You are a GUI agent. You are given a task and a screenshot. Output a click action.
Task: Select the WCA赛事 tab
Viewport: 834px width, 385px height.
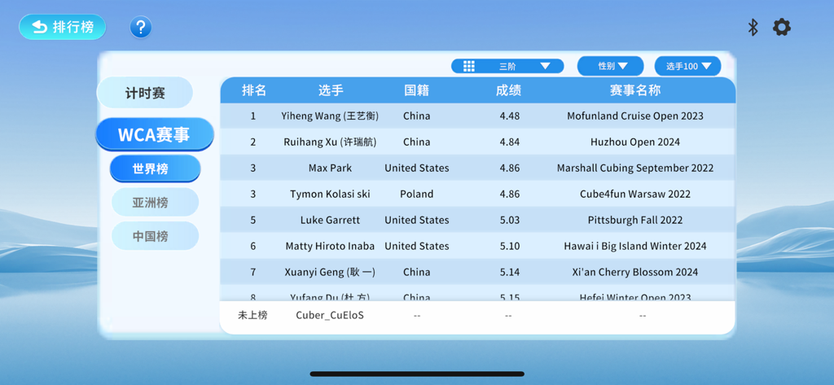coord(154,134)
